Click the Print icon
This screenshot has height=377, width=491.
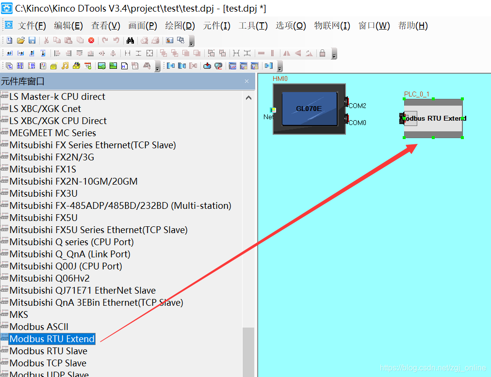click(156, 40)
